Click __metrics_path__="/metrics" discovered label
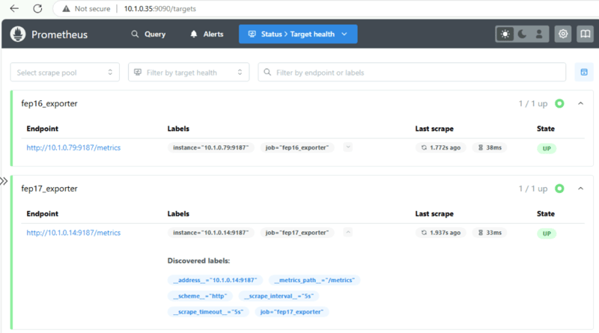Screen dimensions: 599x333 pos(314,281)
